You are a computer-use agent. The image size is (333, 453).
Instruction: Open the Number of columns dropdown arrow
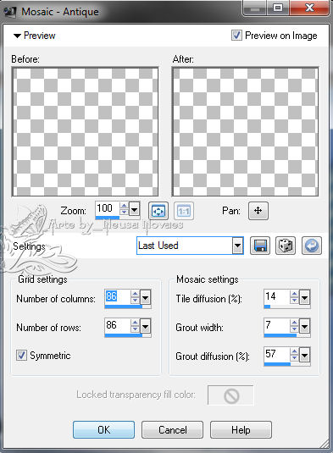click(145, 297)
